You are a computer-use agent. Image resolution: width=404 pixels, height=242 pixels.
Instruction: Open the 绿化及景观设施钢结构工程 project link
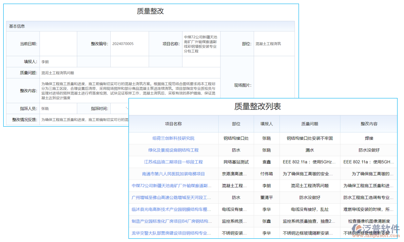click(x=174, y=150)
